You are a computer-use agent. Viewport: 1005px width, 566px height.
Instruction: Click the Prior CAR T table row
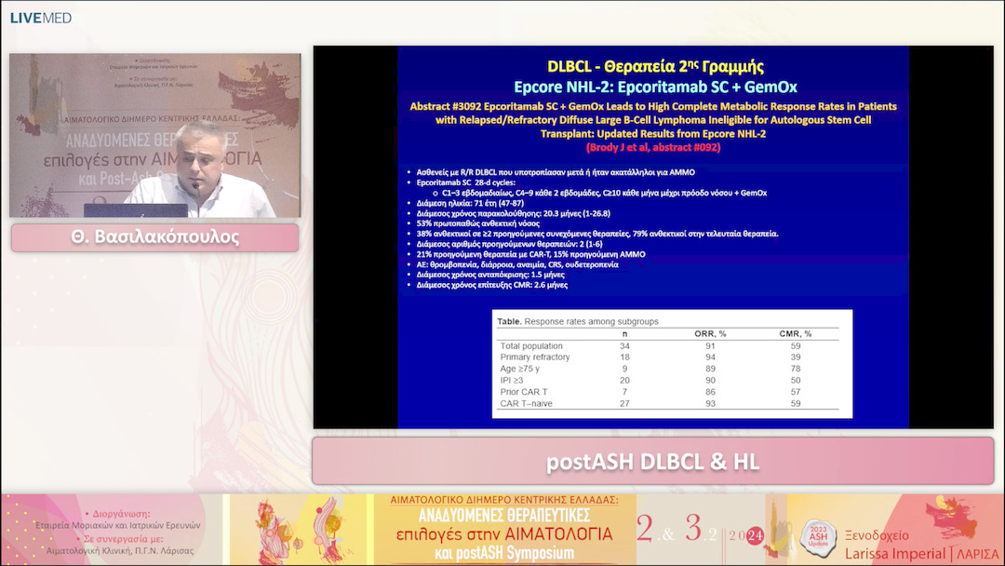pyautogui.click(x=668, y=392)
